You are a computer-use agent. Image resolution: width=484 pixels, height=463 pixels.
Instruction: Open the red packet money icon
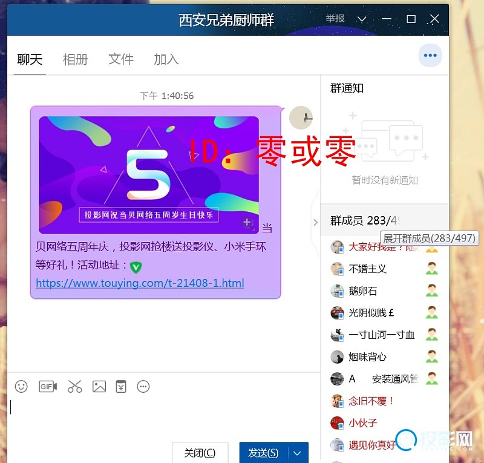(x=121, y=386)
